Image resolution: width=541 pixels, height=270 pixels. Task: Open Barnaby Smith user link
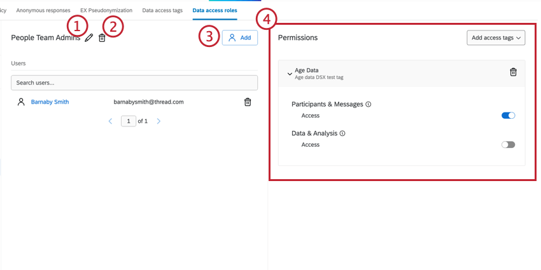(x=50, y=102)
